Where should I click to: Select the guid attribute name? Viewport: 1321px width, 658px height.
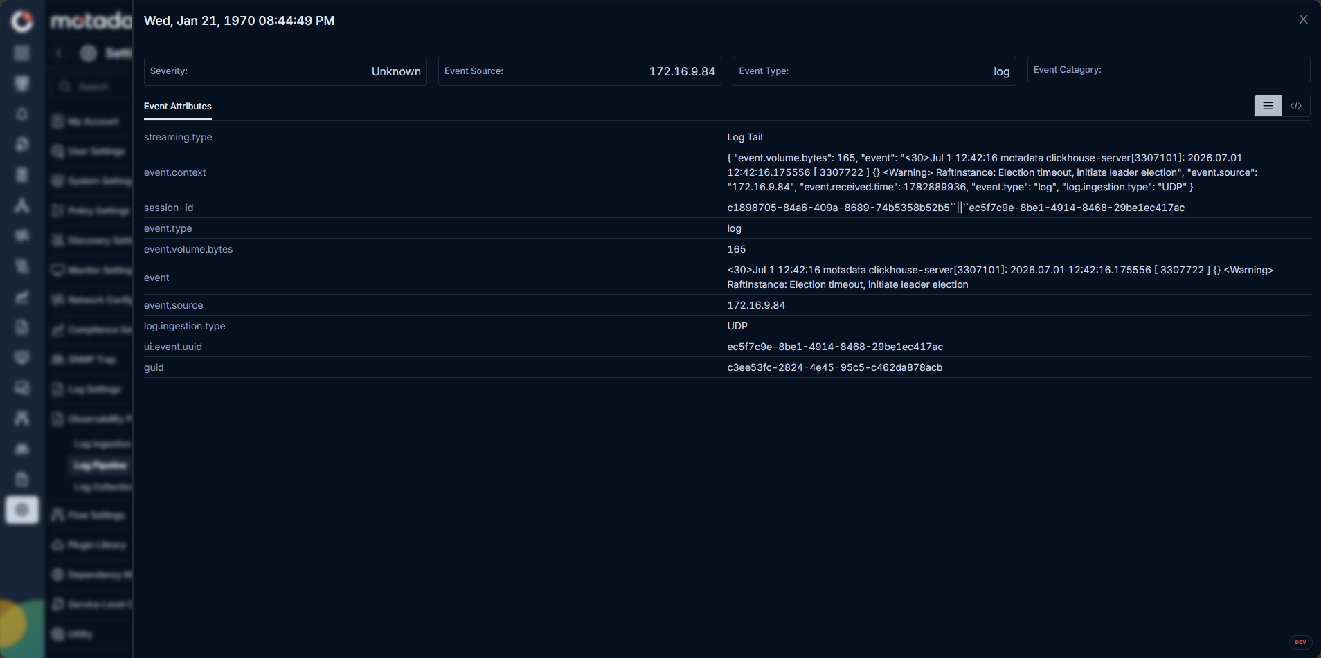pyautogui.click(x=154, y=367)
